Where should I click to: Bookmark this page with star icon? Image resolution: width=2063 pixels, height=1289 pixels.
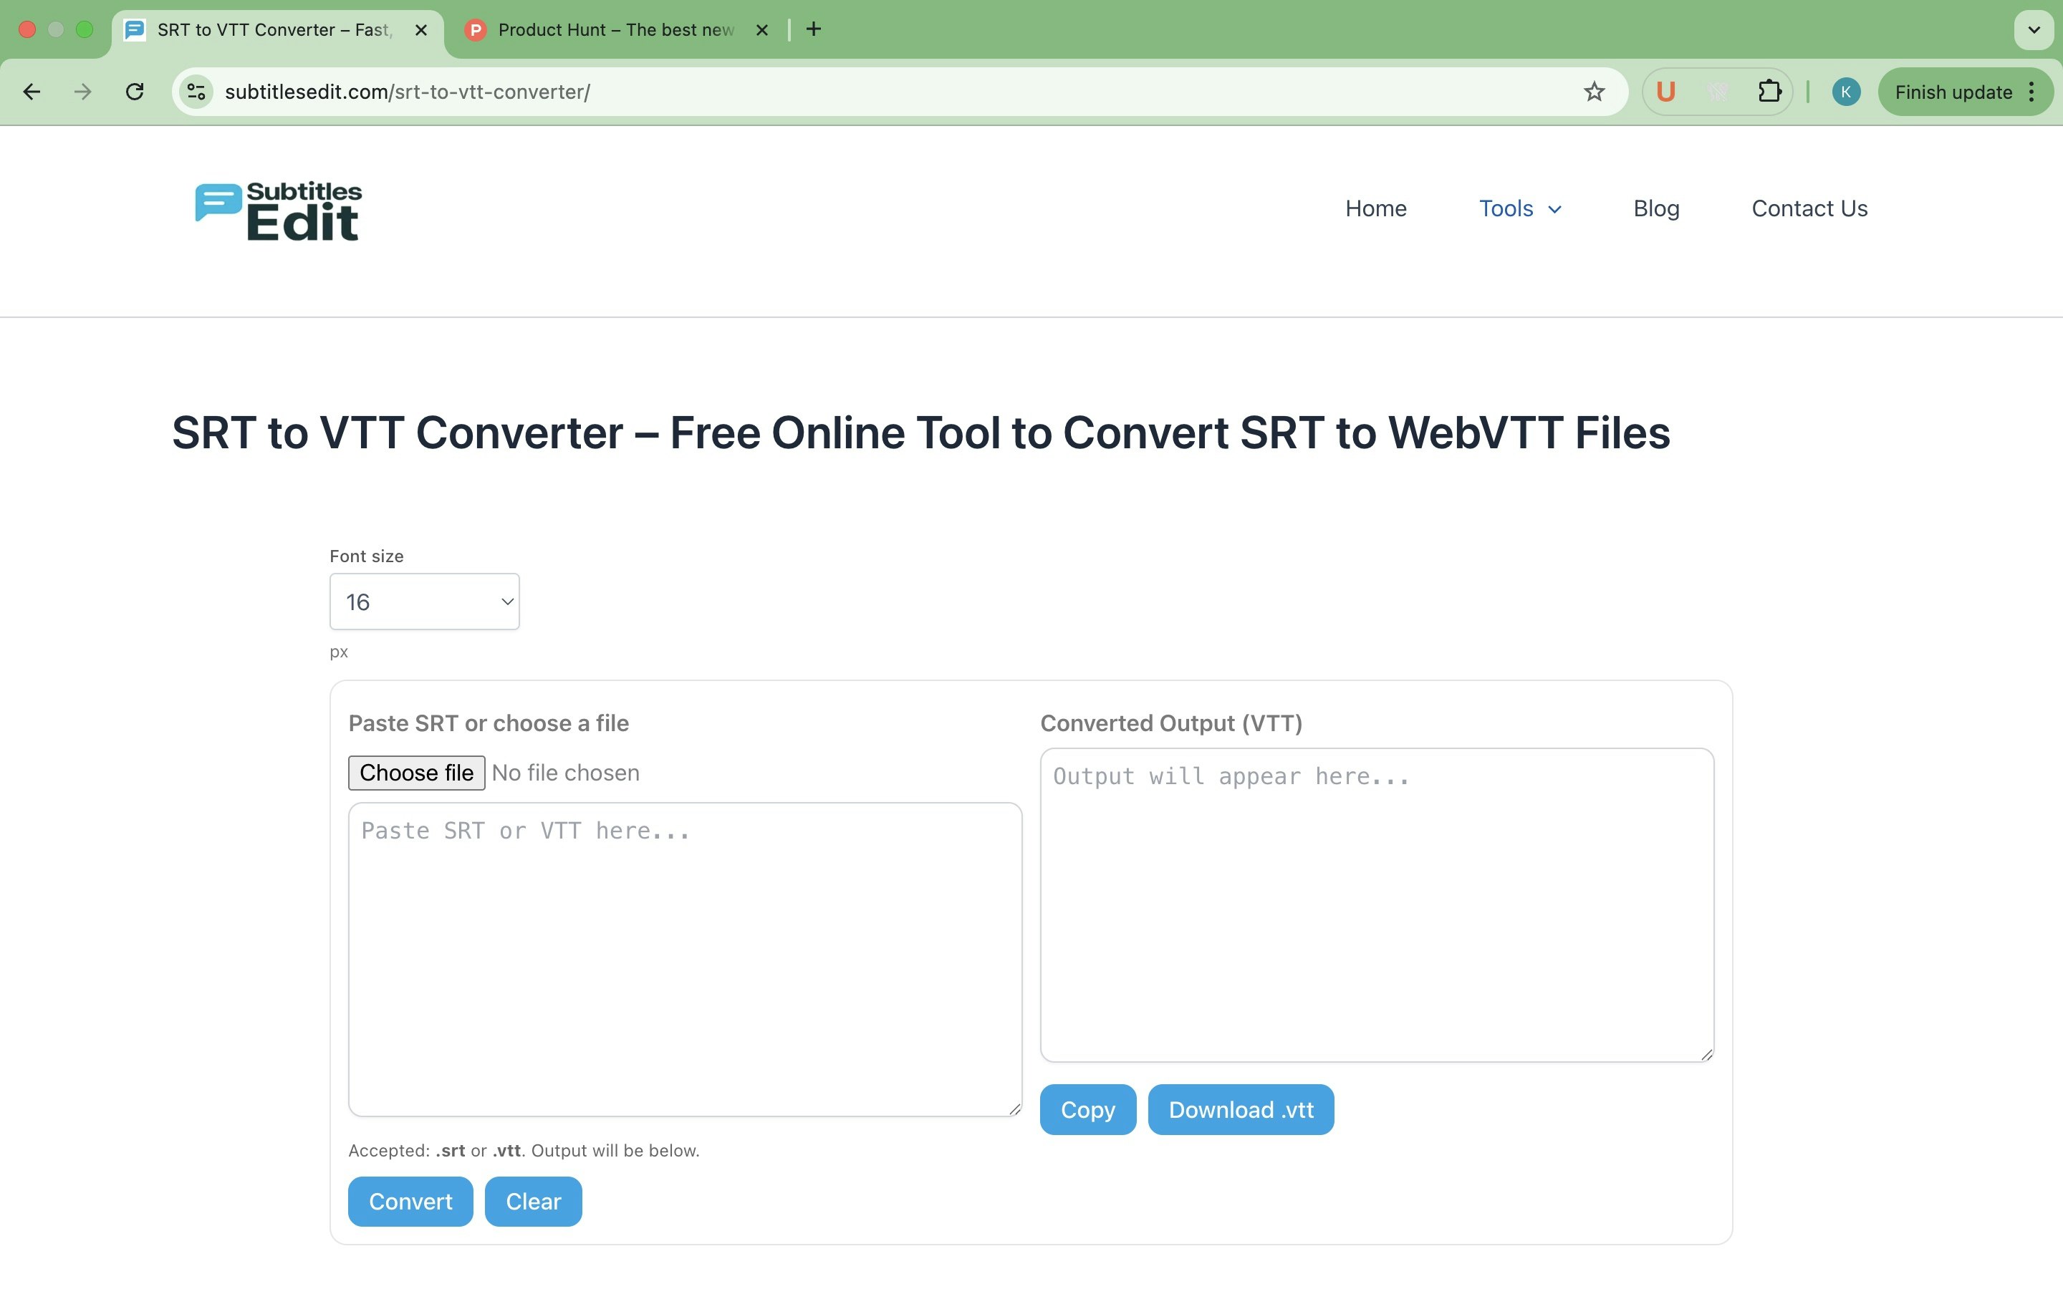click(1594, 92)
